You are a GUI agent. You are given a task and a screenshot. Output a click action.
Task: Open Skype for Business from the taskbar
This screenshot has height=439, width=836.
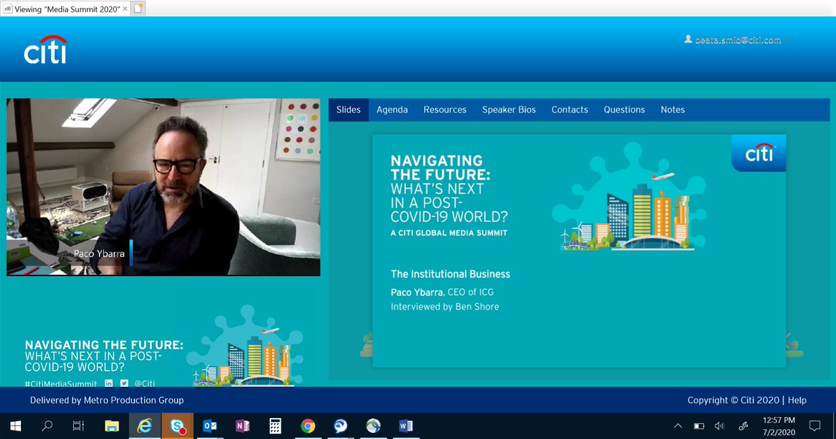[x=177, y=426]
